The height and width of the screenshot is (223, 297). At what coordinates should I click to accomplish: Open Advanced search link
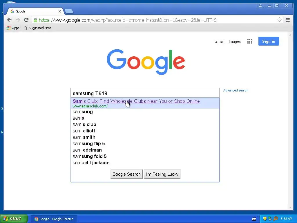click(236, 91)
